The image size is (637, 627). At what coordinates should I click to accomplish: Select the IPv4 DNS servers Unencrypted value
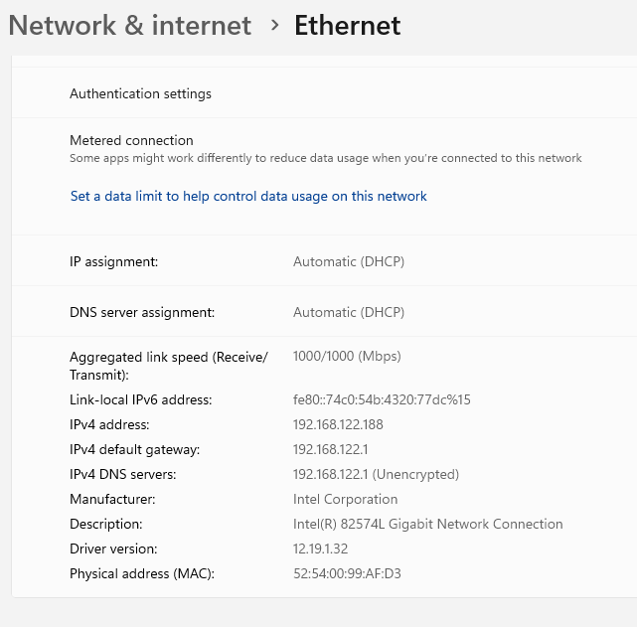click(377, 474)
